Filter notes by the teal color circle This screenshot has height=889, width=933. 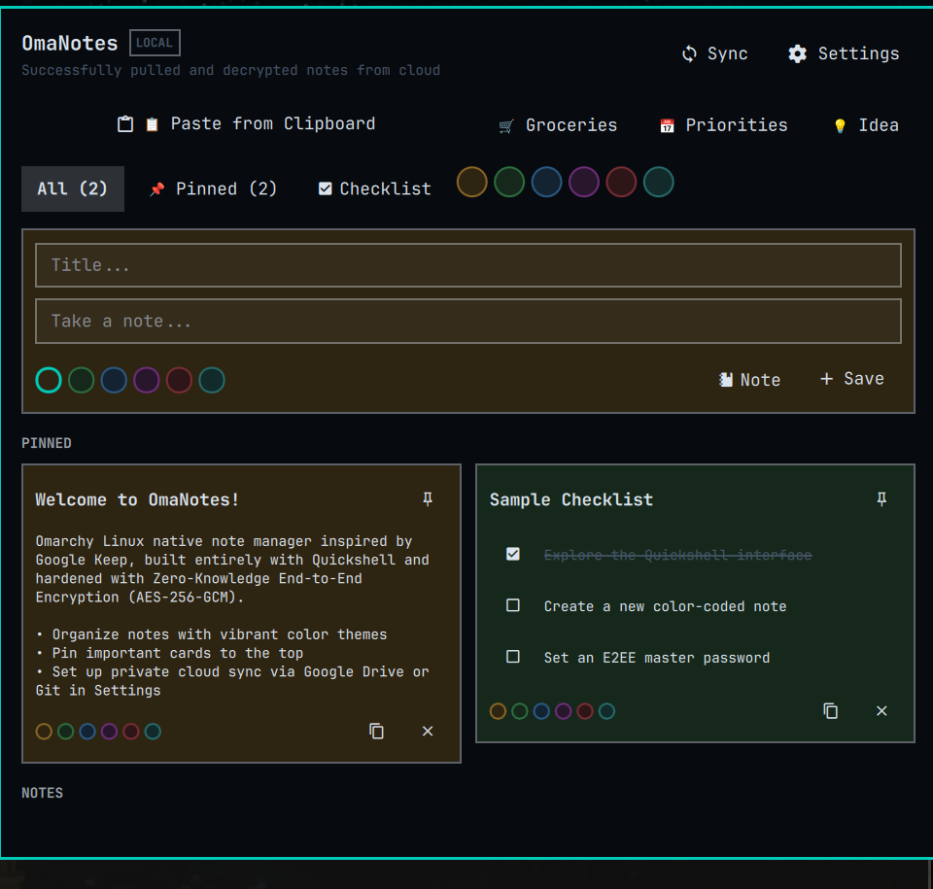click(658, 182)
